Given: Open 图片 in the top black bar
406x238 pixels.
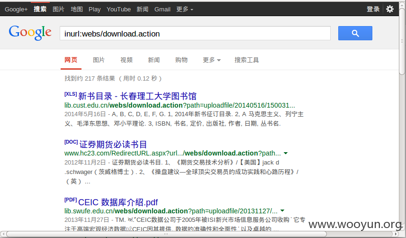Looking at the screenshot, I should (x=59, y=9).
